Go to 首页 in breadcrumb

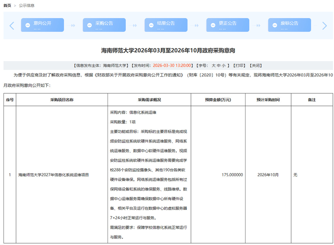(x=7, y=6)
